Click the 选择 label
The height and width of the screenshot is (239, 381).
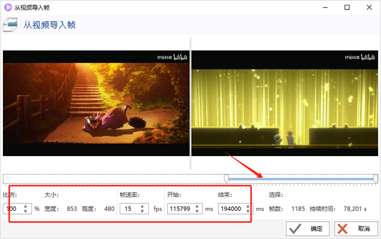coord(276,195)
